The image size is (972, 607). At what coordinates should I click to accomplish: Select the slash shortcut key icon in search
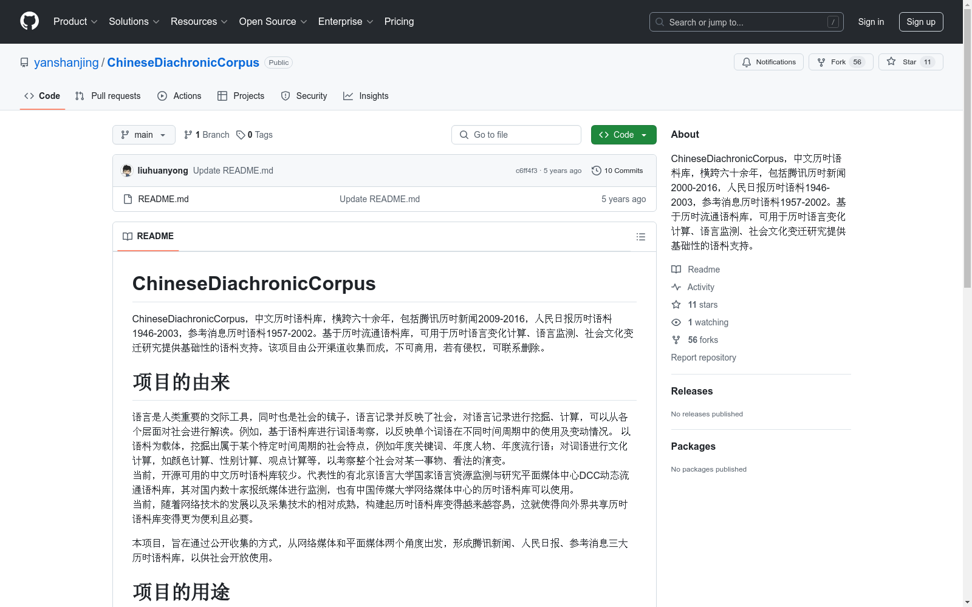(x=833, y=22)
